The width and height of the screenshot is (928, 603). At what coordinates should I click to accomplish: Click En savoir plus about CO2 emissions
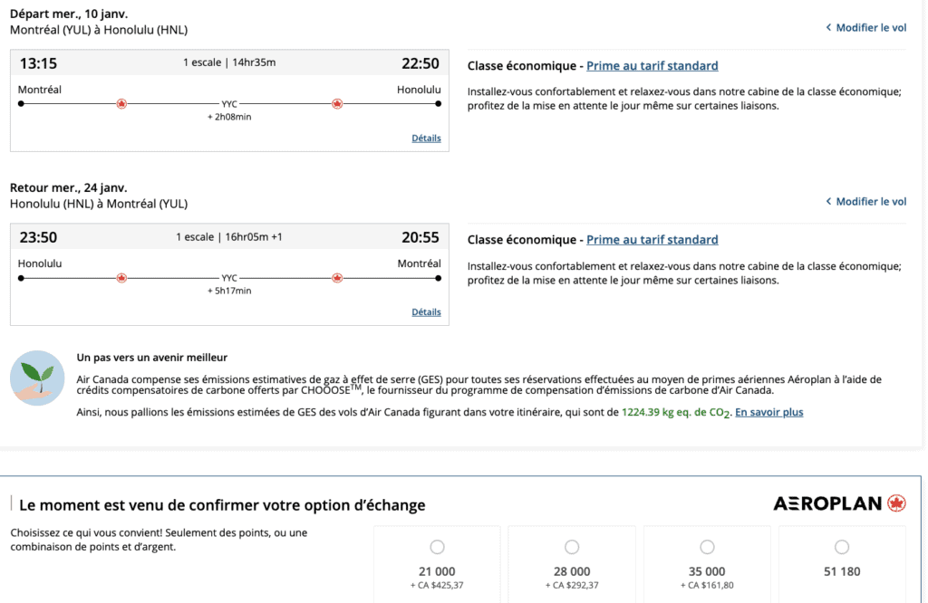pyautogui.click(x=768, y=413)
